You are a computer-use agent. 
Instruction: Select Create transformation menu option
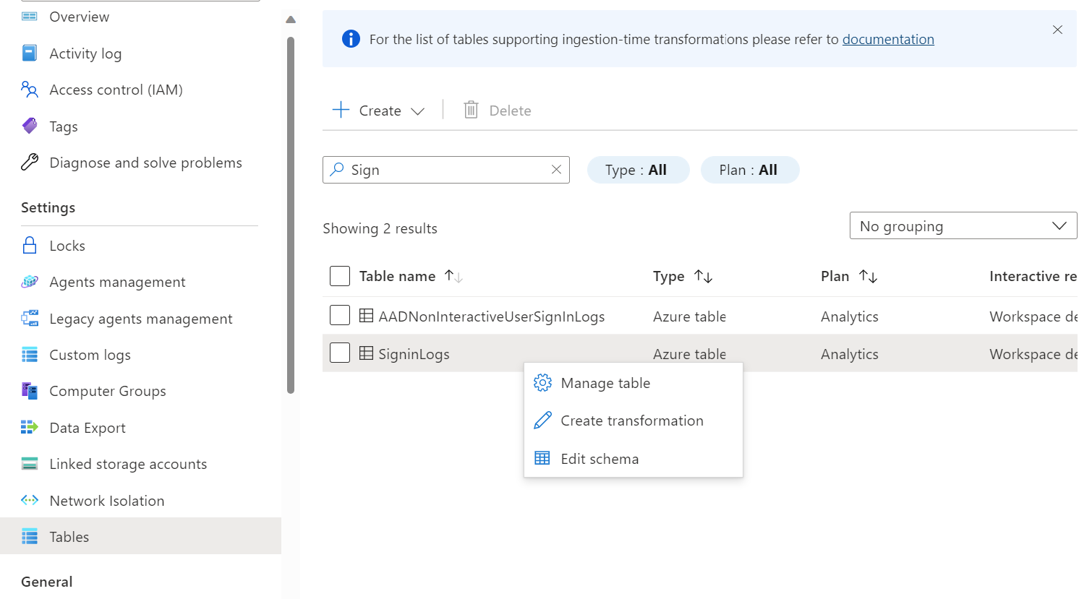(631, 421)
